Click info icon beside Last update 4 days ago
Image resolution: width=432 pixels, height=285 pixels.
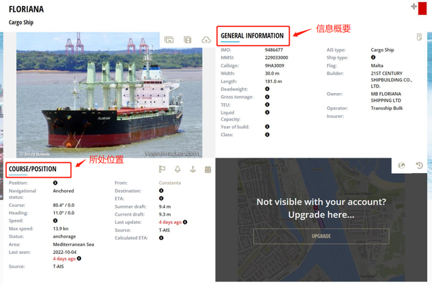pyautogui.click(x=185, y=222)
